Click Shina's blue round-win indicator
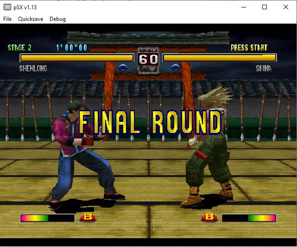The height and width of the screenshot is (247, 297). point(176,68)
